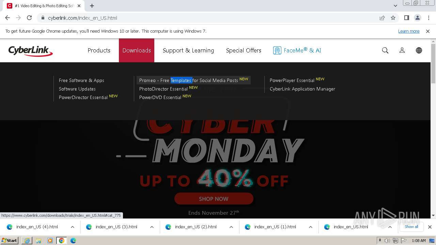Expand options for index_en_US (3).html download
This screenshot has height=245, width=436.
click(152, 227)
